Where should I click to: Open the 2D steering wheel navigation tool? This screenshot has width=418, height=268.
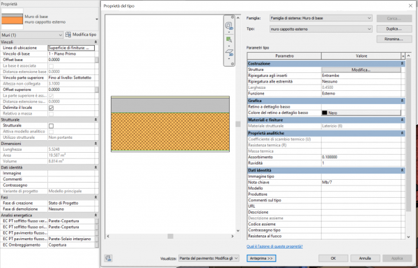(229, 26)
